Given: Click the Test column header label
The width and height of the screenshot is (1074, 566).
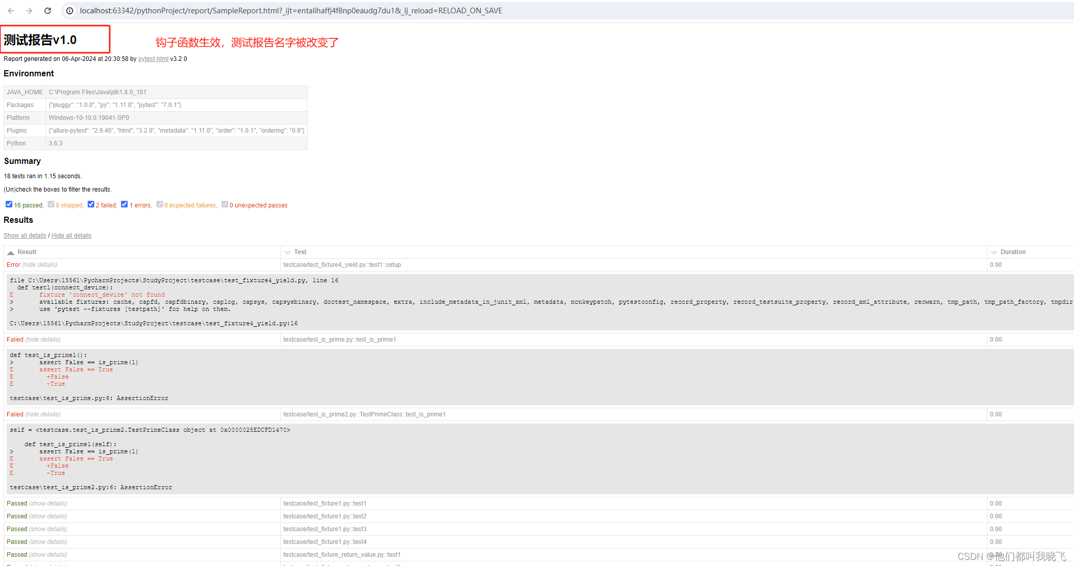Looking at the screenshot, I should (300, 252).
